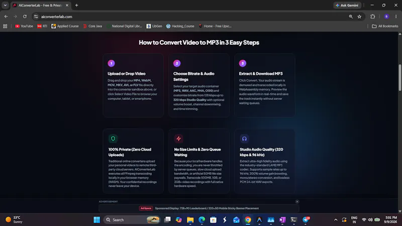
Task: Click '100% Private (Zero Cloud Uploads)' heading
Action: [130, 152]
